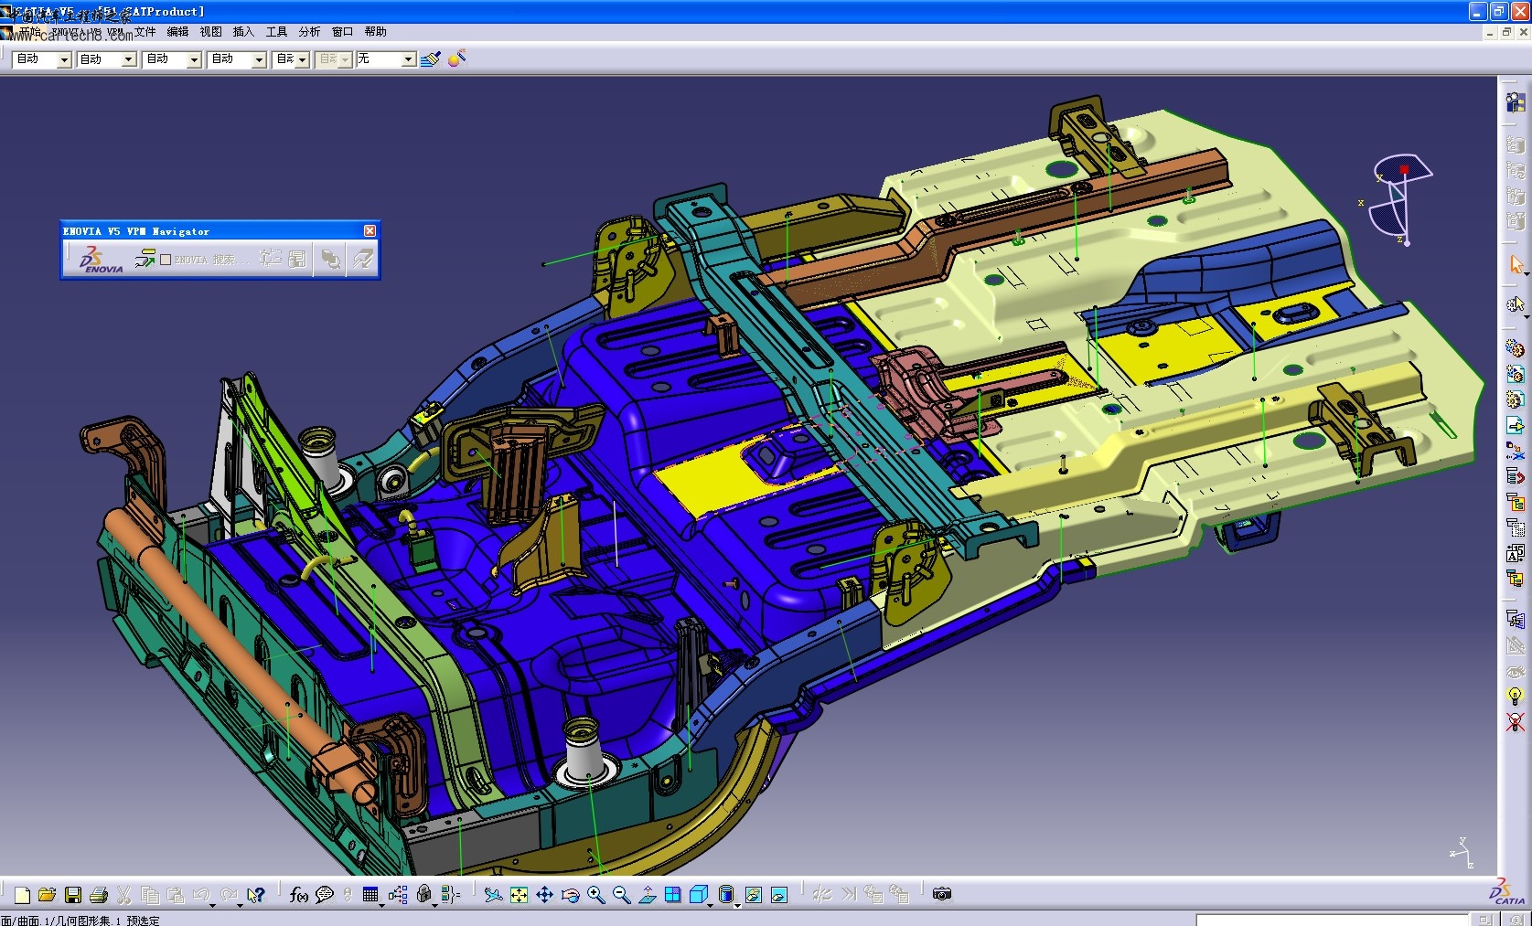The height and width of the screenshot is (926, 1532).
Task: Check the ENOVIA search checkbox
Action: pos(166,260)
